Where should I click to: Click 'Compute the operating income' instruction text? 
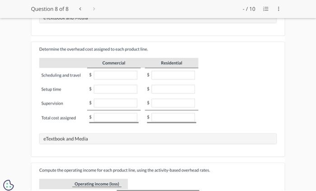125,170
